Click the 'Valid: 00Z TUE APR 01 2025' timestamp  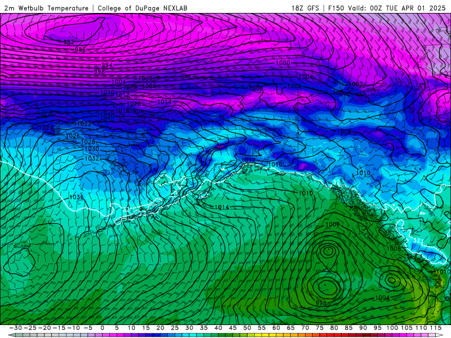click(x=397, y=8)
